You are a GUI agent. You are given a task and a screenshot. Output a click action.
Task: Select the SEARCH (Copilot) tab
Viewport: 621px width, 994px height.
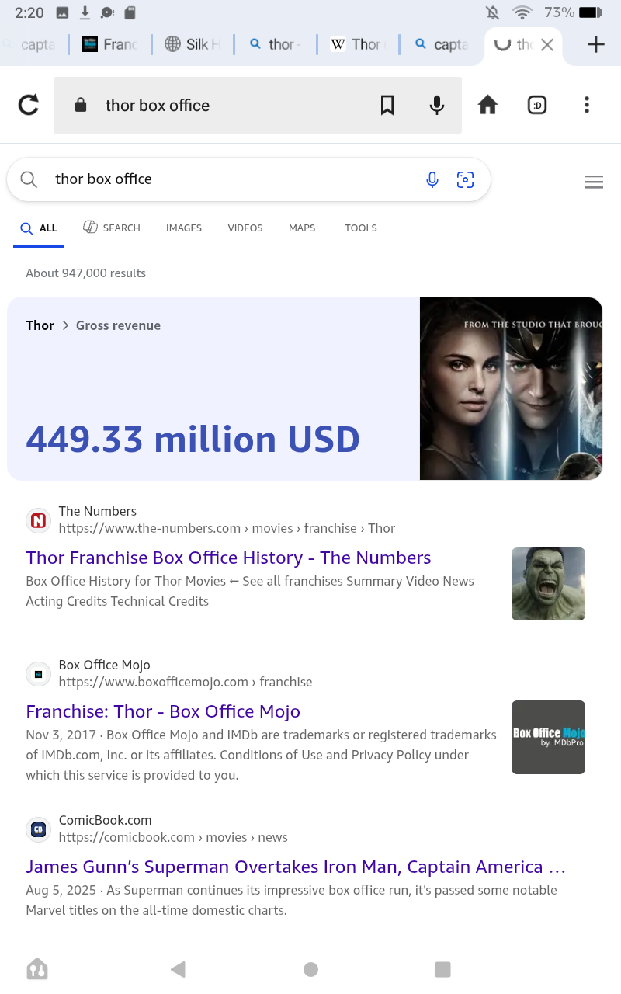pyautogui.click(x=112, y=228)
